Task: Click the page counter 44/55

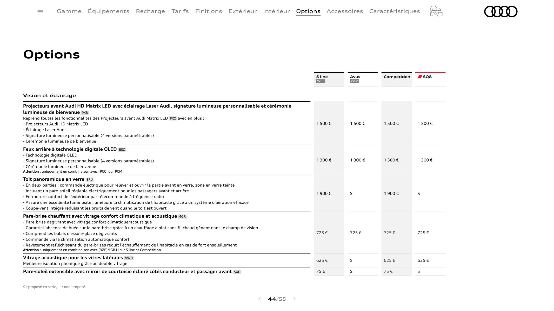Action: click(x=277, y=299)
